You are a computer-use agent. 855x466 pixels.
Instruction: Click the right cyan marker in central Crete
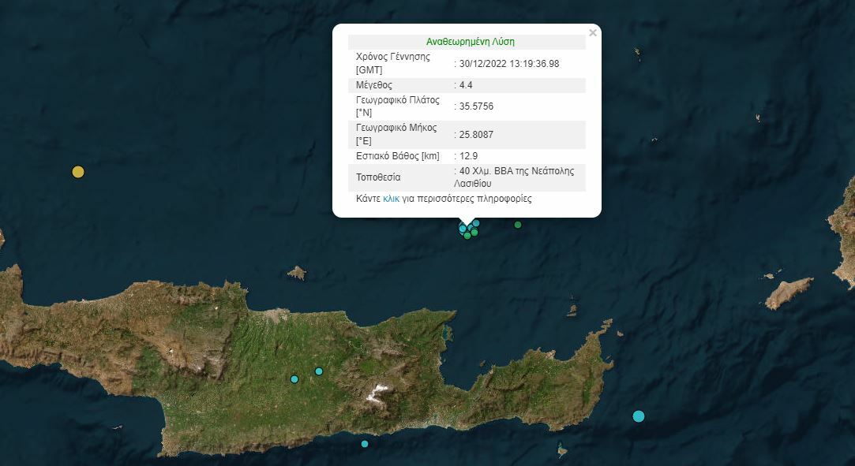[319, 371]
